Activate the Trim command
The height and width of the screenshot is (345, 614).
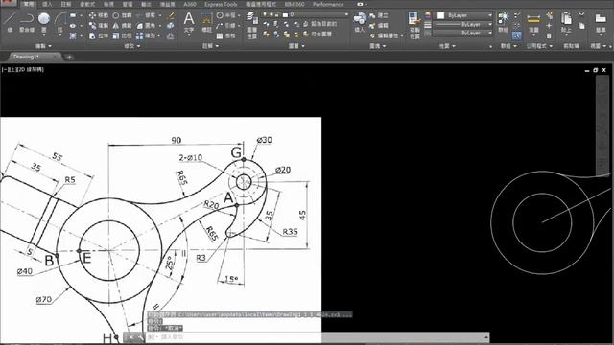[146, 15]
